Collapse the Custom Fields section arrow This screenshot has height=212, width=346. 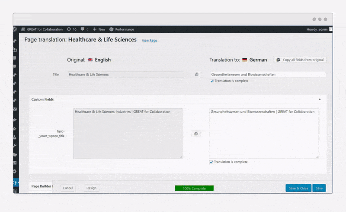pos(320,99)
